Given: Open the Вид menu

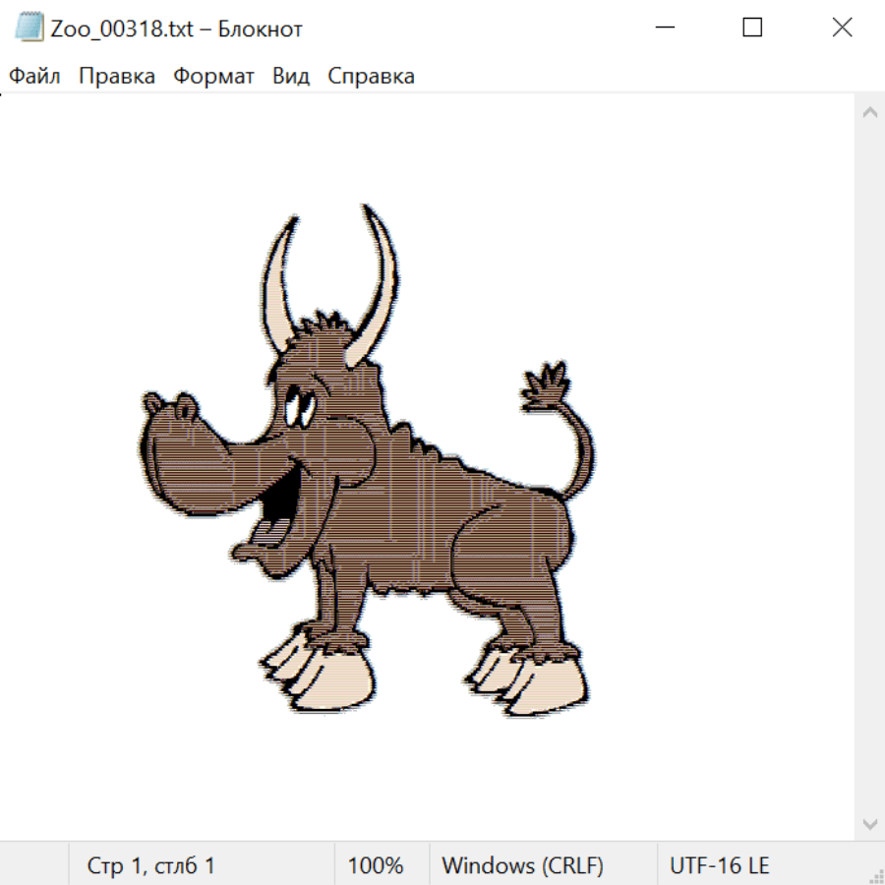Looking at the screenshot, I should 291,77.
